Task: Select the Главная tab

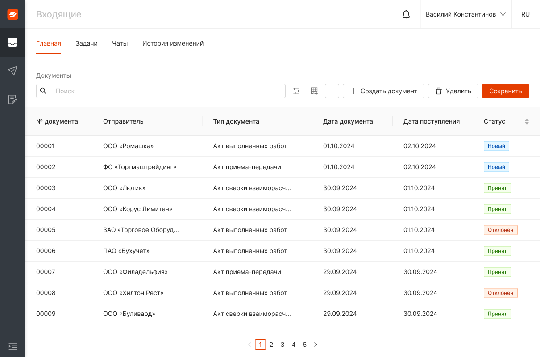Action: point(49,43)
